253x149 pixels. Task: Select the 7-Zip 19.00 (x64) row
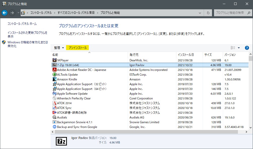[x=150, y=65]
